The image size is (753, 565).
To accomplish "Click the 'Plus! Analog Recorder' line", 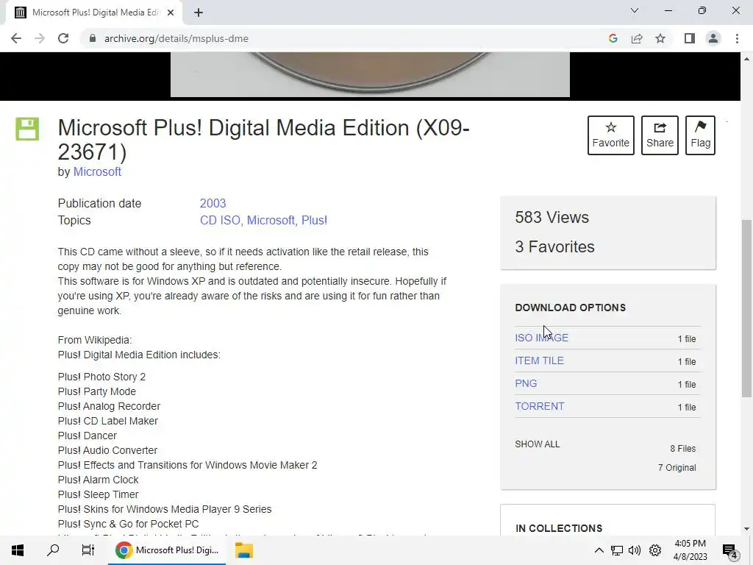I will (109, 406).
